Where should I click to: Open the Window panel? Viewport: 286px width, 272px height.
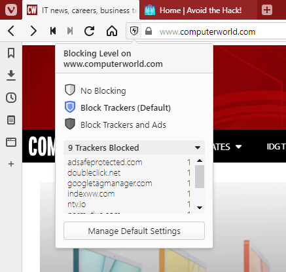pos(11,142)
